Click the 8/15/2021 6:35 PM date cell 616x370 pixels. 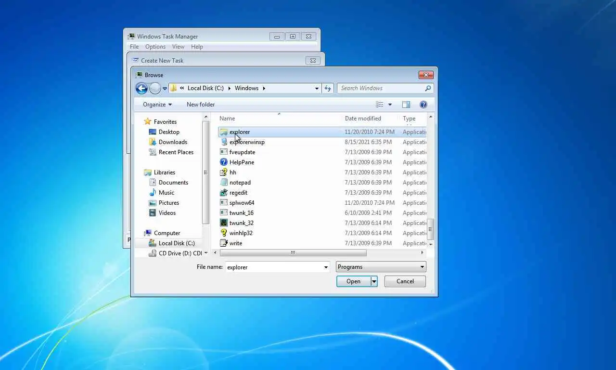pyautogui.click(x=368, y=142)
